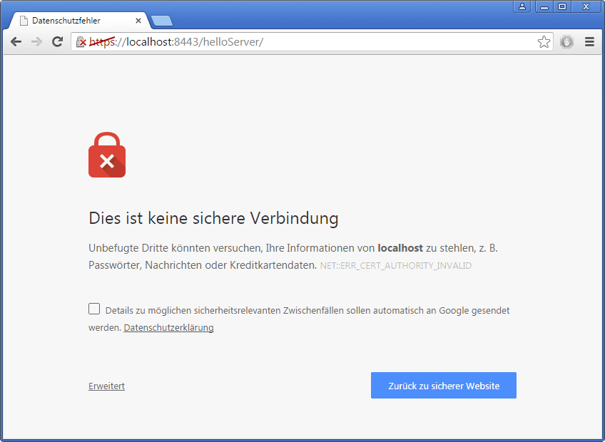The image size is (605, 442).
Task: Close the Datenschutzfehler tab
Action: [x=138, y=21]
